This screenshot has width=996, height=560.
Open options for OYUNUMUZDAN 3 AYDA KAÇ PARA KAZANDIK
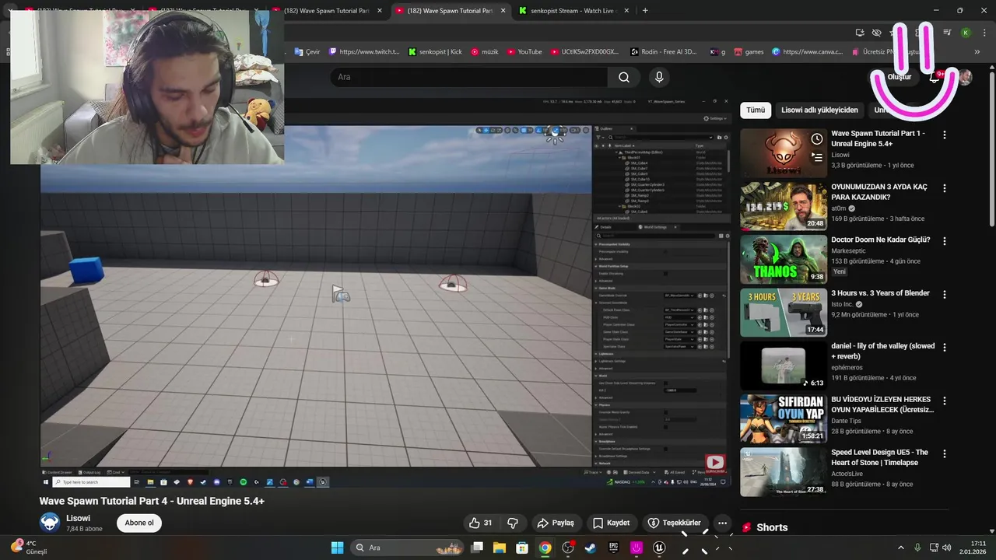point(945,188)
